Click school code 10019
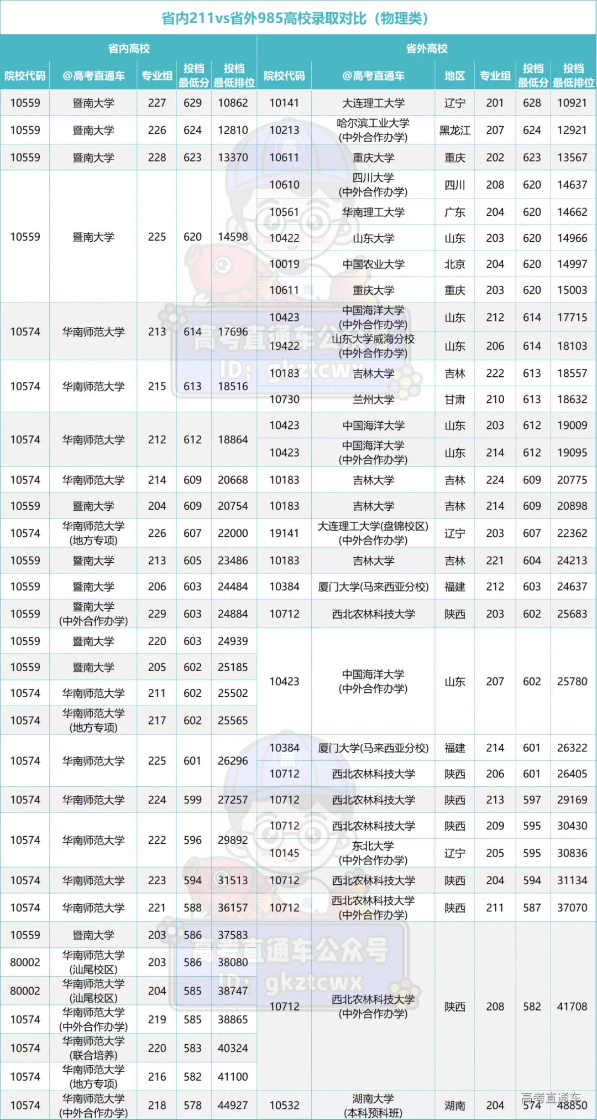 [284, 264]
